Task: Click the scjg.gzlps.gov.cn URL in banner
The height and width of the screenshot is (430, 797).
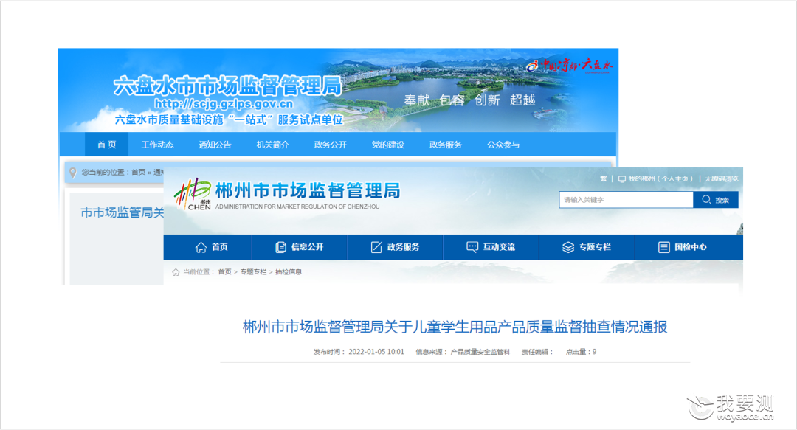Action: (224, 104)
